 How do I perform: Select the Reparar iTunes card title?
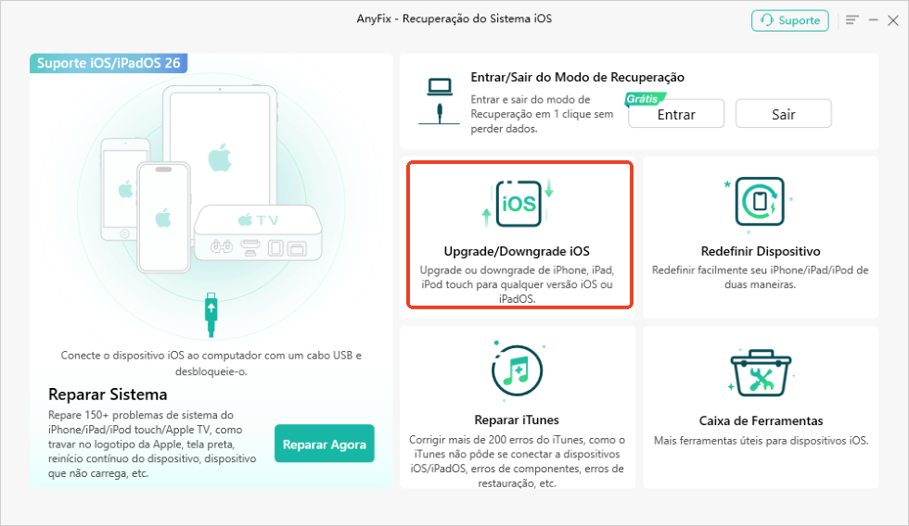[x=517, y=420]
